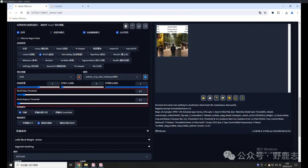This screenshot has height=168, width=308.
Task: Click the Windows taskbar search box
Action: coord(41,165)
